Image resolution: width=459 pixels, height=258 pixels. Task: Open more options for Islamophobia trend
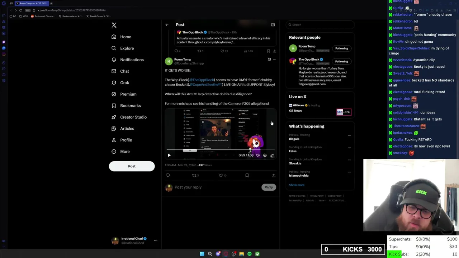pos(350,172)
